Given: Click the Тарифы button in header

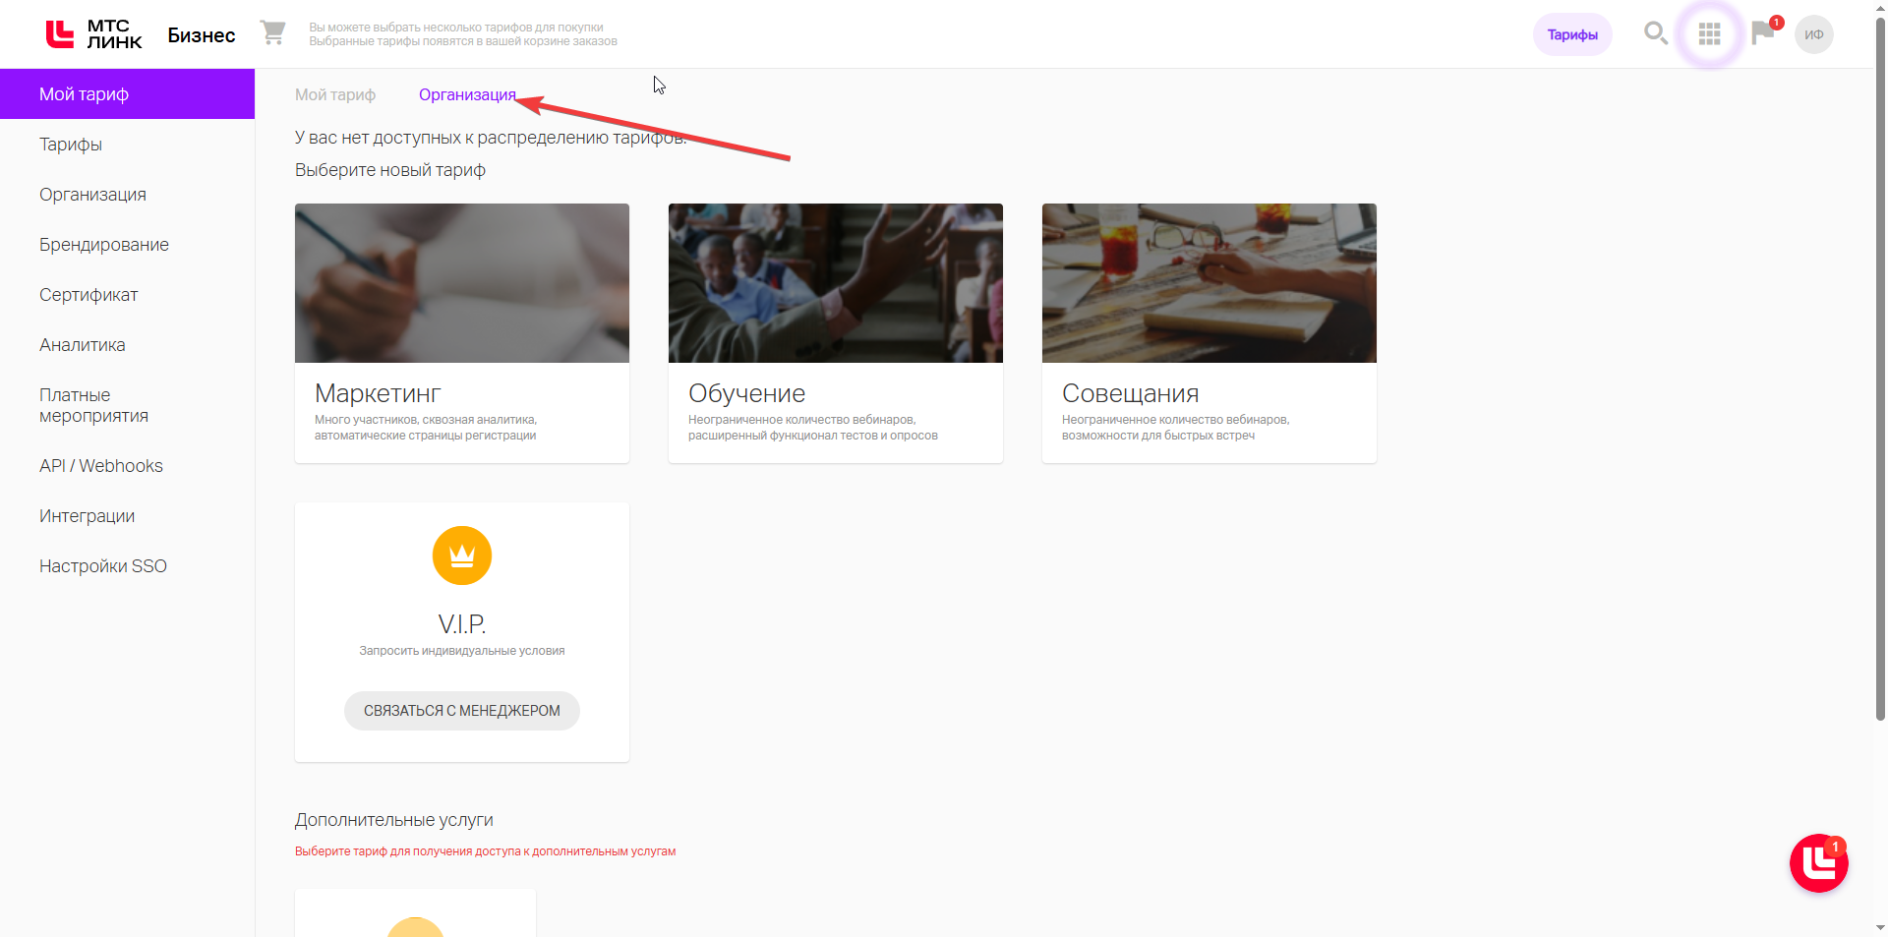Looking at the screenshot, I should tap(1572, 34).
